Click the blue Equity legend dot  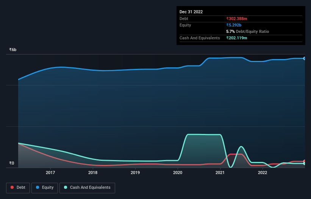(x=37, y=187)
